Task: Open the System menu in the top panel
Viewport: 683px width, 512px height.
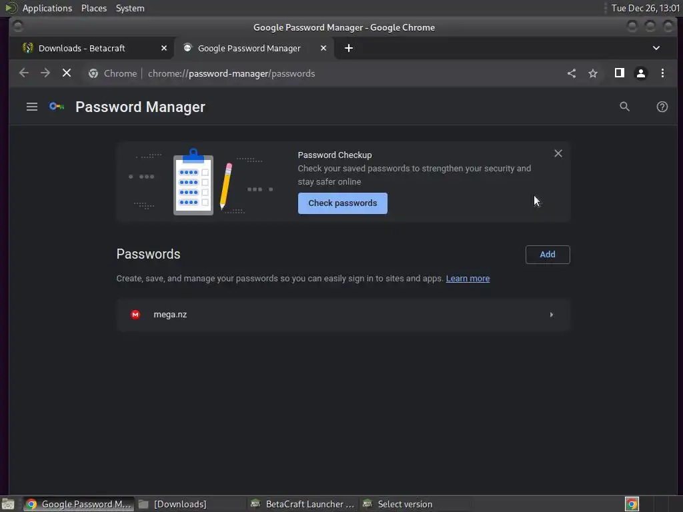Action: pyautogui.click(x=130, y=8)
